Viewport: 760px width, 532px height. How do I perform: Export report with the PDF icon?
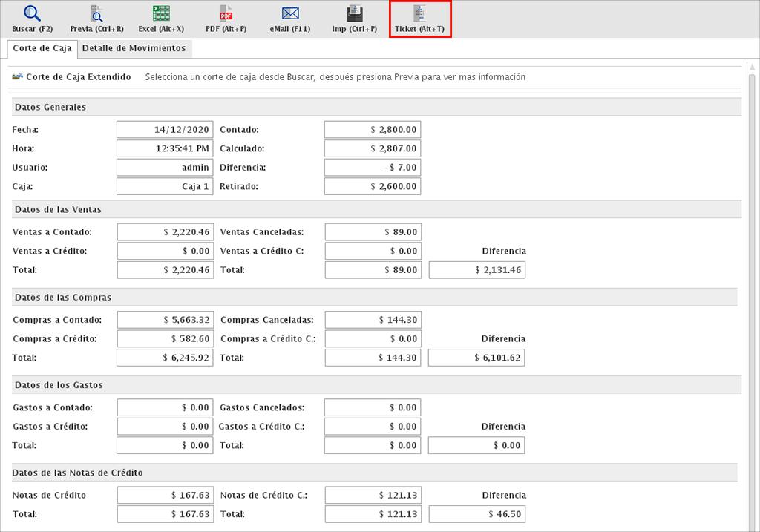[226, 13]
